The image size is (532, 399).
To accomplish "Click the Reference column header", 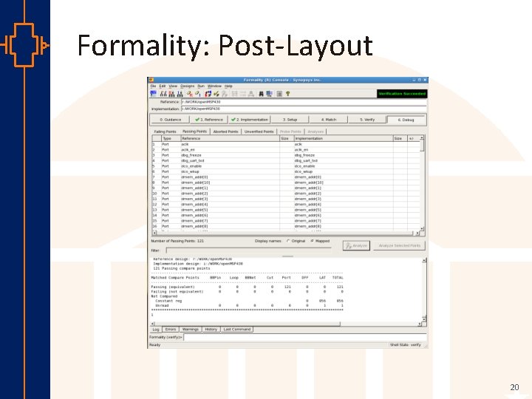I will point(230,138).
